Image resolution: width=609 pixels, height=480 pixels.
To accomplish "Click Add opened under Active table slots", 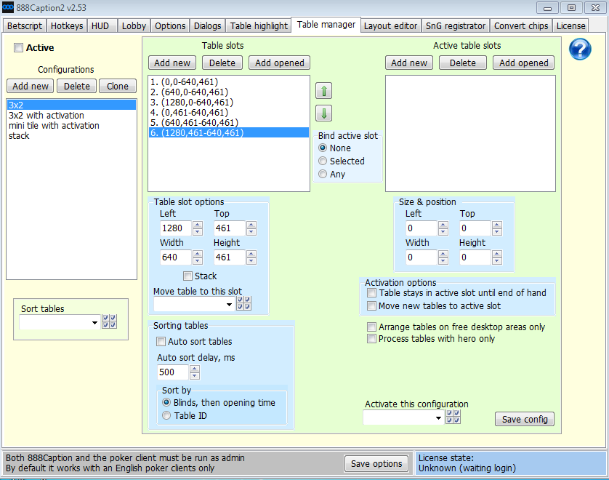I will [x=523, y=63].
